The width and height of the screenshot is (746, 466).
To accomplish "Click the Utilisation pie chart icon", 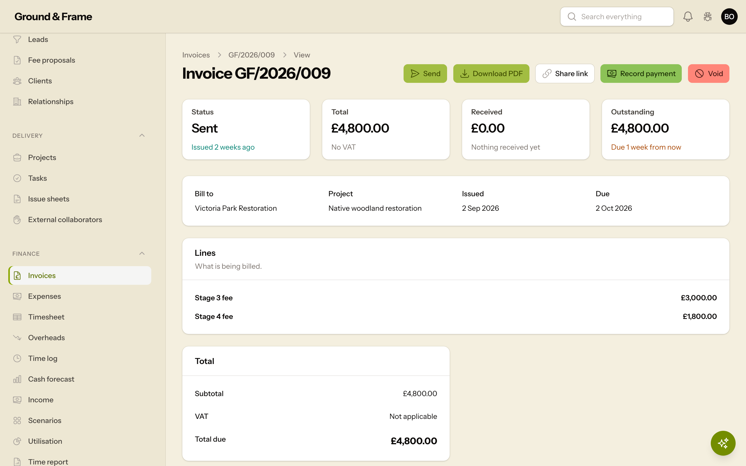I will (17, 441).
